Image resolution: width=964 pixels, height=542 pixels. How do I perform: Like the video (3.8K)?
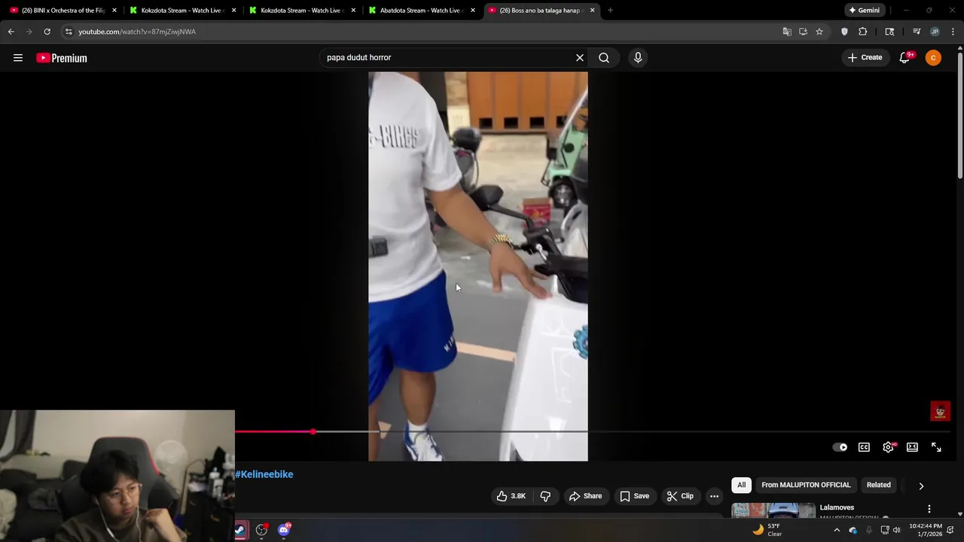click(511, 496)
